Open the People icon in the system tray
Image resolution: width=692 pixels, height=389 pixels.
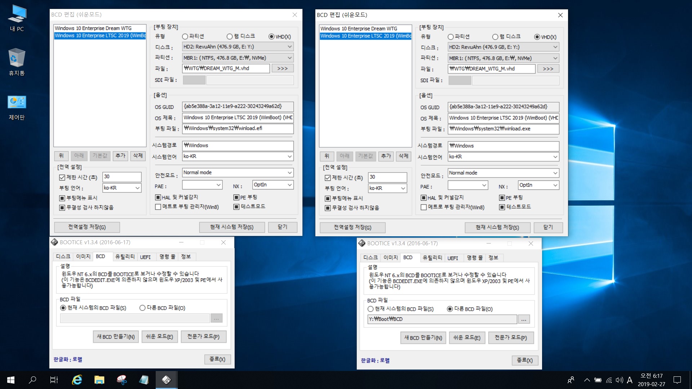(571, 380)
